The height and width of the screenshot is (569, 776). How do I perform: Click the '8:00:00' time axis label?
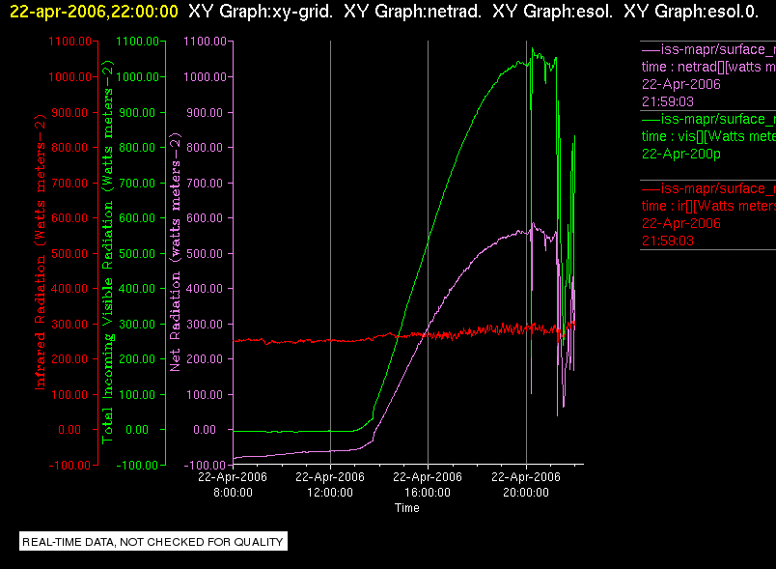pyautogui.click(x=233, y=493)
